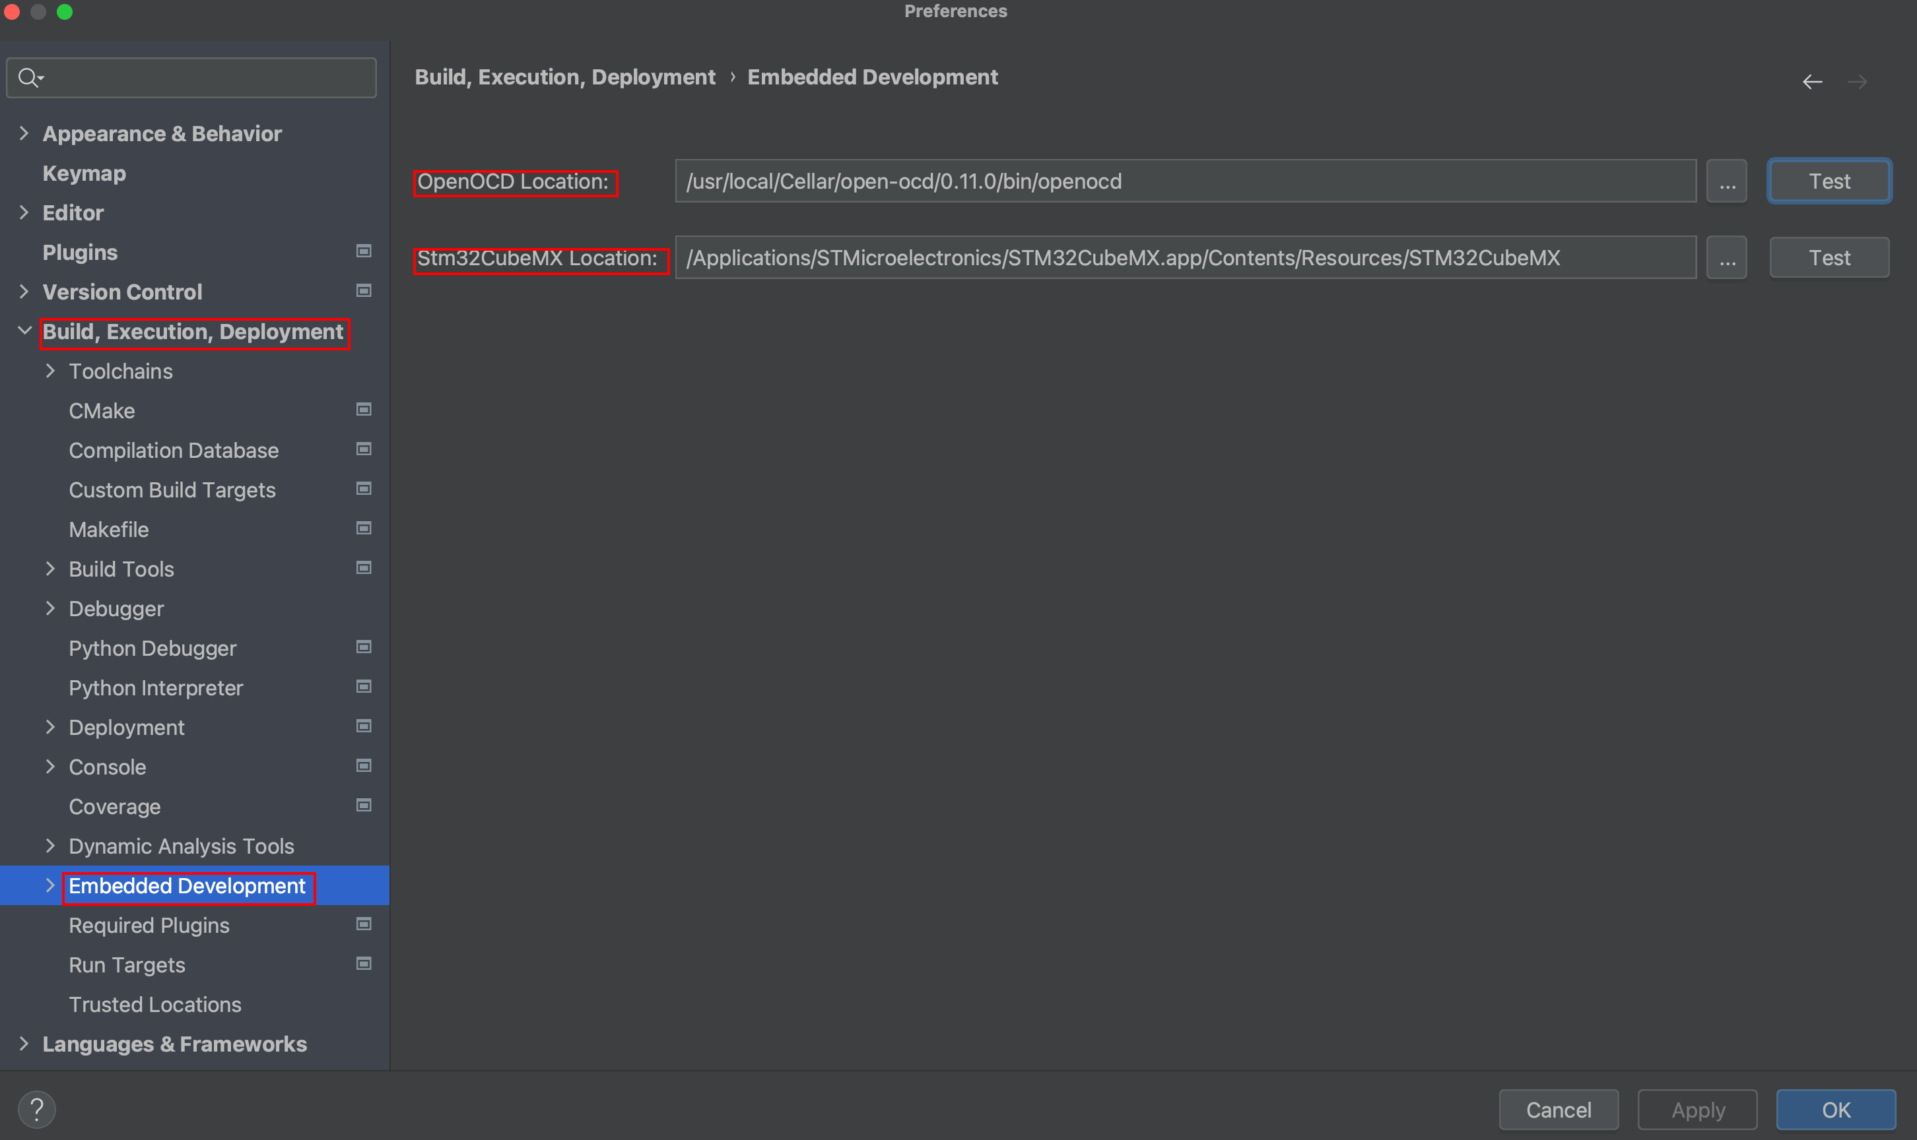1917x1140 pixels.
Task: Click the help question mark icon
Action: click(x=36, y=1108)
